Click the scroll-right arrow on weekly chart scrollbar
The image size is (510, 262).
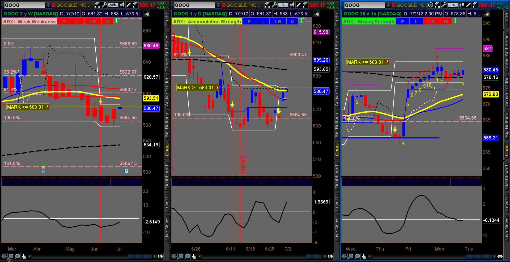point(155,256)
